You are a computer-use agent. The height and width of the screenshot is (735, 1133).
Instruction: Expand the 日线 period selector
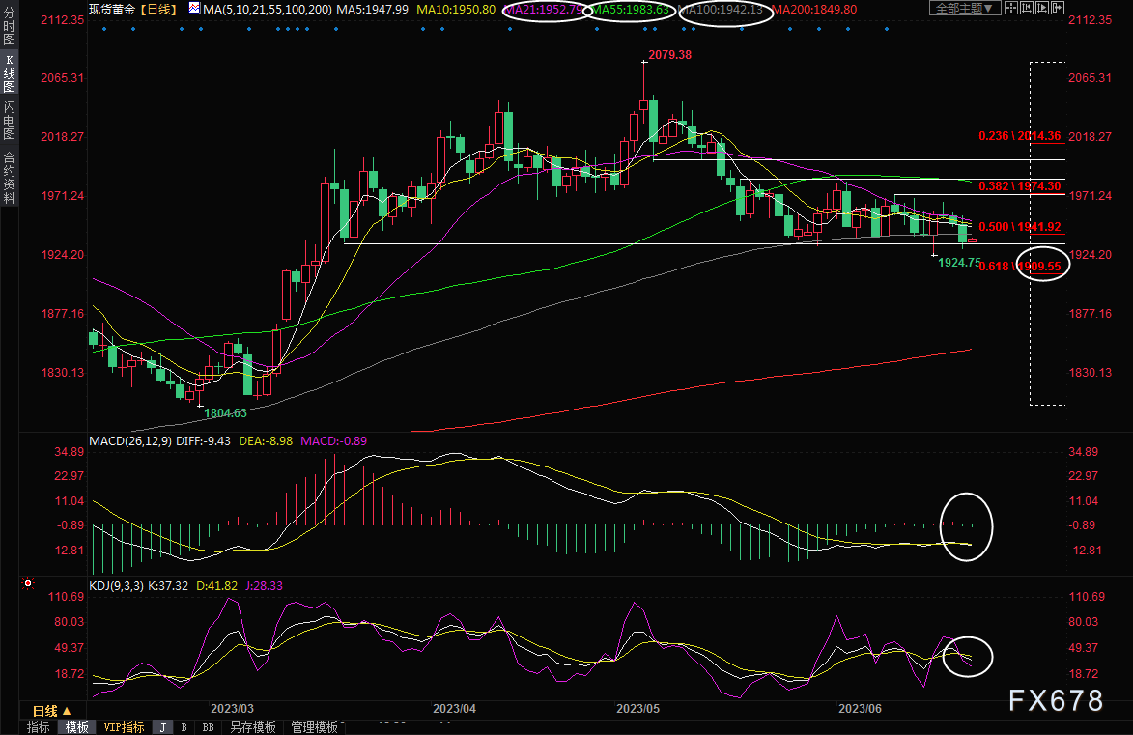pos(46,710)
